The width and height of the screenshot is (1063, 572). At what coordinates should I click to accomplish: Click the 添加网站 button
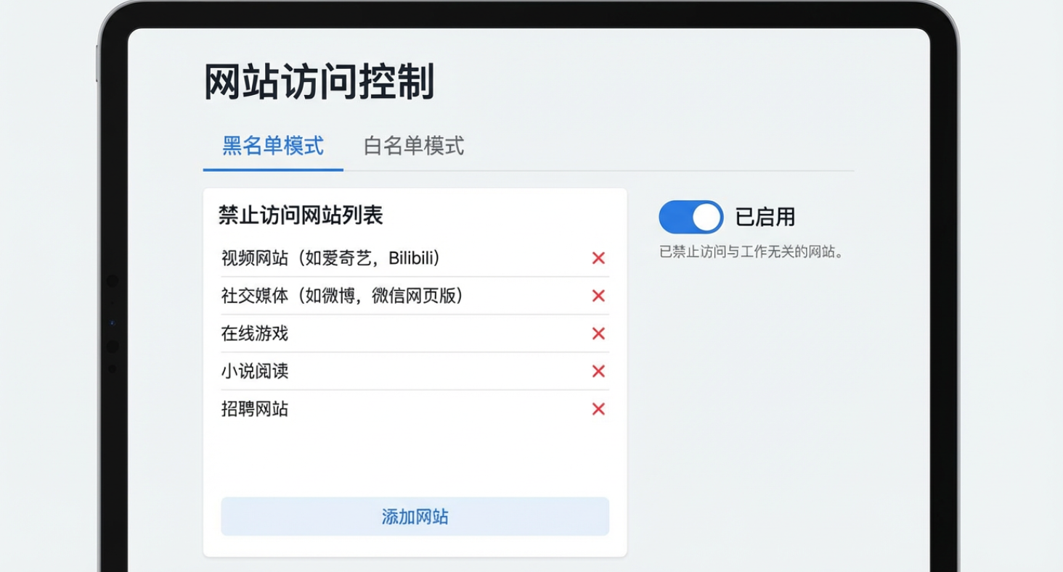click(x=415, y=516)
